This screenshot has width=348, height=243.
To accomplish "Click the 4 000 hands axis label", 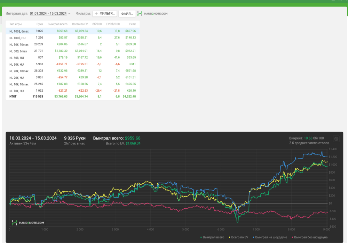I will click(150, 229).
